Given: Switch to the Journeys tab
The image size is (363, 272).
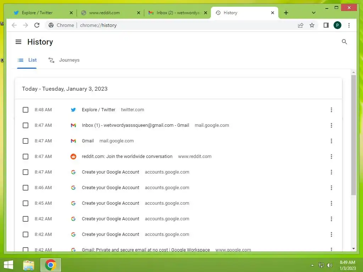Looking at the screenshot, I should [x=64, y=60].
